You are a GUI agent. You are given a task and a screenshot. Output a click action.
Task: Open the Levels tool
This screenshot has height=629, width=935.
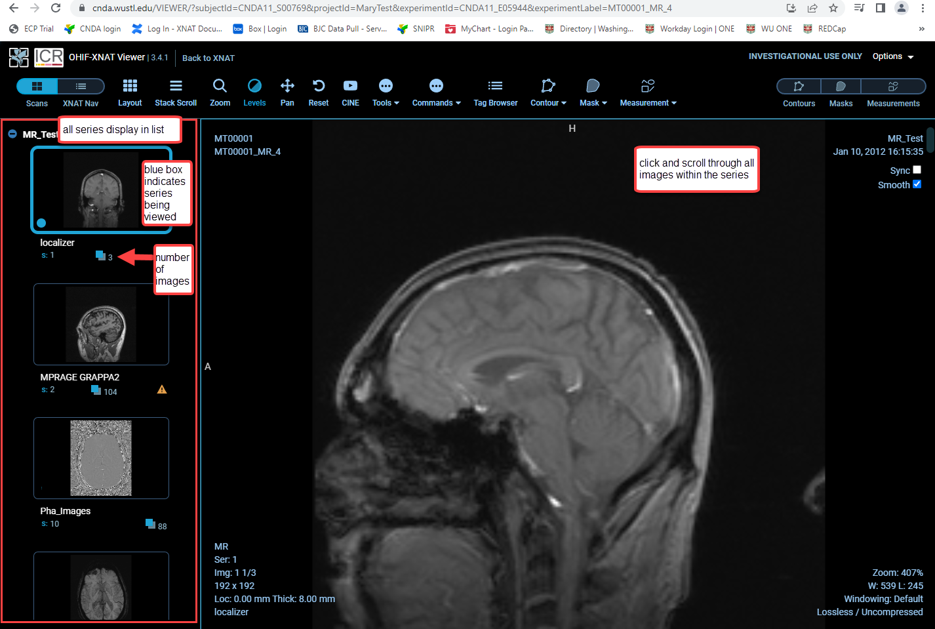tap(254, 92)
